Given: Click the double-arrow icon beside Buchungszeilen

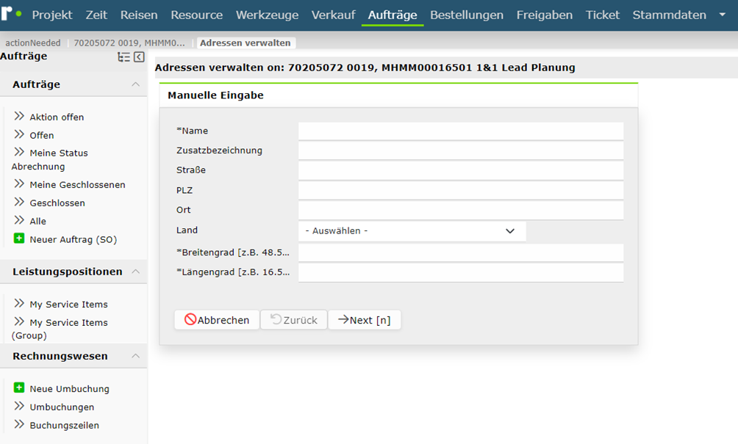Looking at the screenshot, I should (19, 424).
